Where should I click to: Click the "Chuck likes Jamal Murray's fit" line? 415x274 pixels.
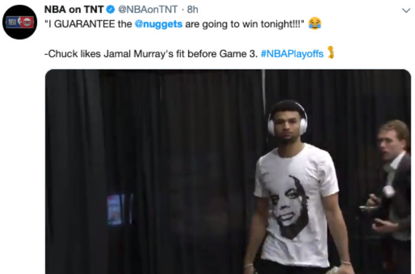click(x=115, y=54)
